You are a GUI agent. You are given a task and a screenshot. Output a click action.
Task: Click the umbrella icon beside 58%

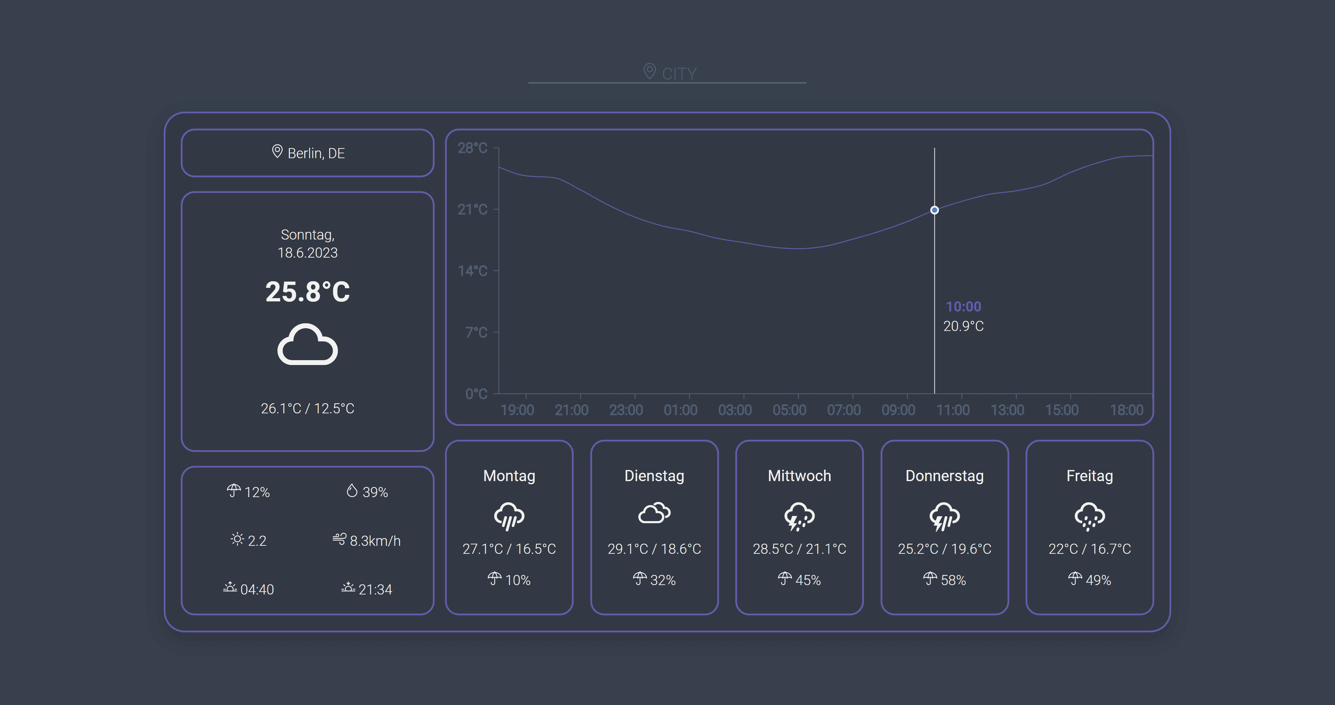pos(930,578)
